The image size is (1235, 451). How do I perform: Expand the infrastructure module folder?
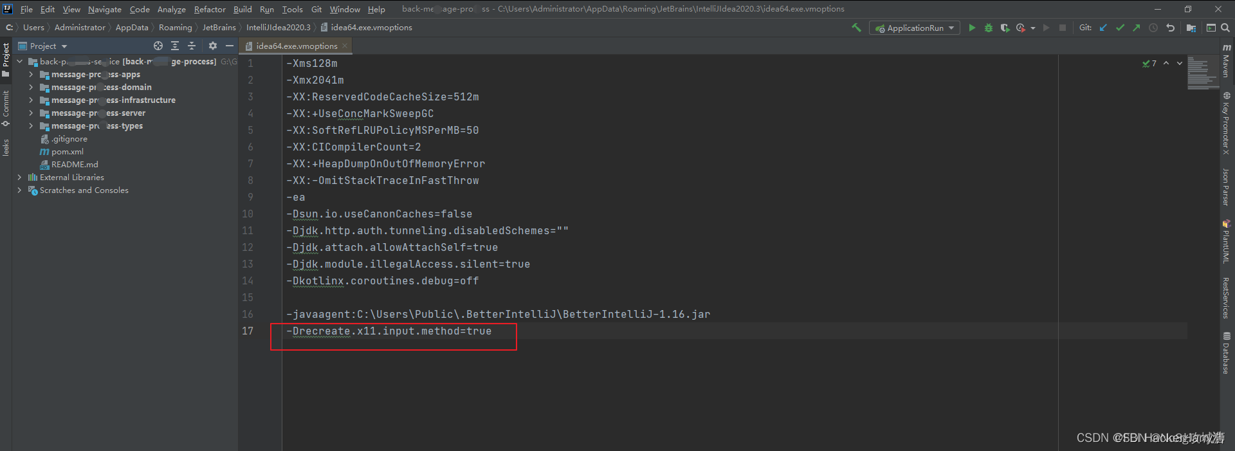(31, 100)
